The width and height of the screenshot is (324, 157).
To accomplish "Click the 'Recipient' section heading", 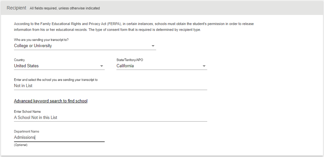I will pyautogui.click(x=17, y=8).
